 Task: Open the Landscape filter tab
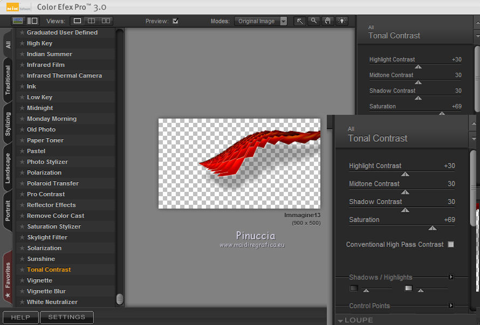(8, 168)
